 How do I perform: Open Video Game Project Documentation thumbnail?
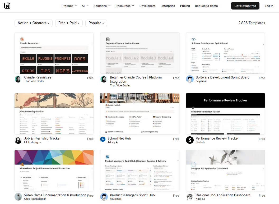(x=54, y=170)
